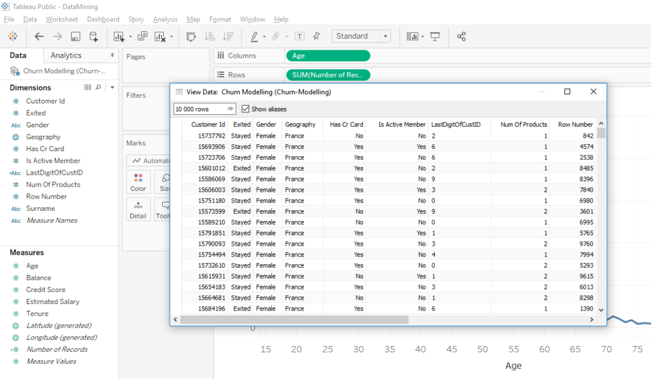Viewport: 651px width, 379px height.
Task: Select the Color shelf on the Marks card
Action: 138,182
